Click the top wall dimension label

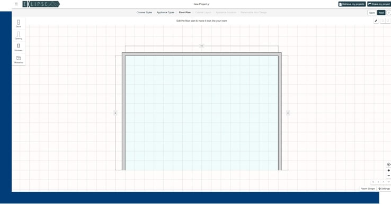[x=202, y=46]
